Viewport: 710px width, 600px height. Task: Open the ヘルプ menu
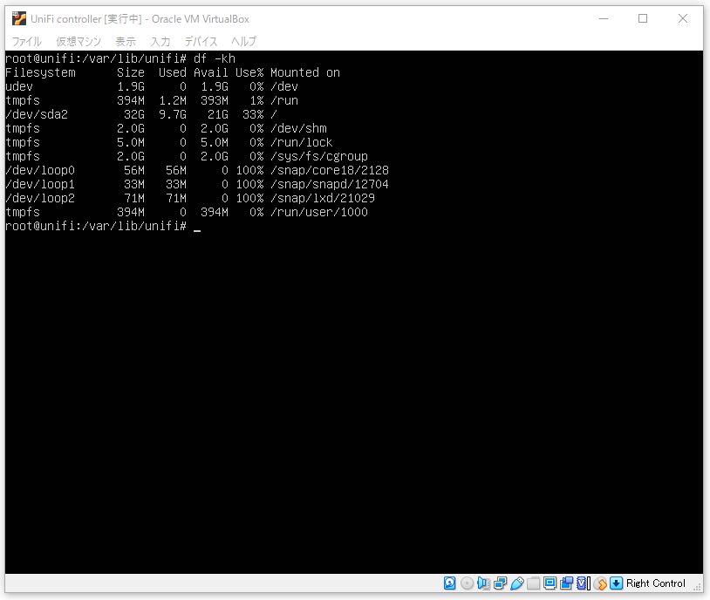pos(243,41)
